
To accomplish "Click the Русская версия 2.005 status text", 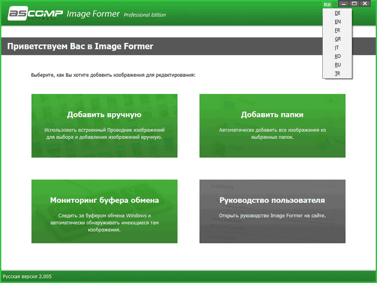I will (x=28, y=277).
